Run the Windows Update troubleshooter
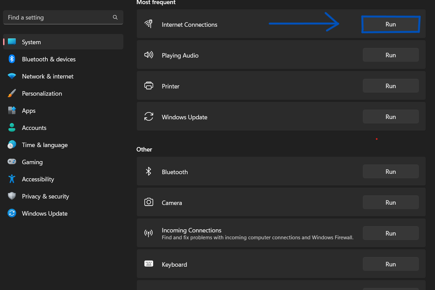The height and width of the screenshot is (290, 435). pyautogui.click(x=391, y=117)
